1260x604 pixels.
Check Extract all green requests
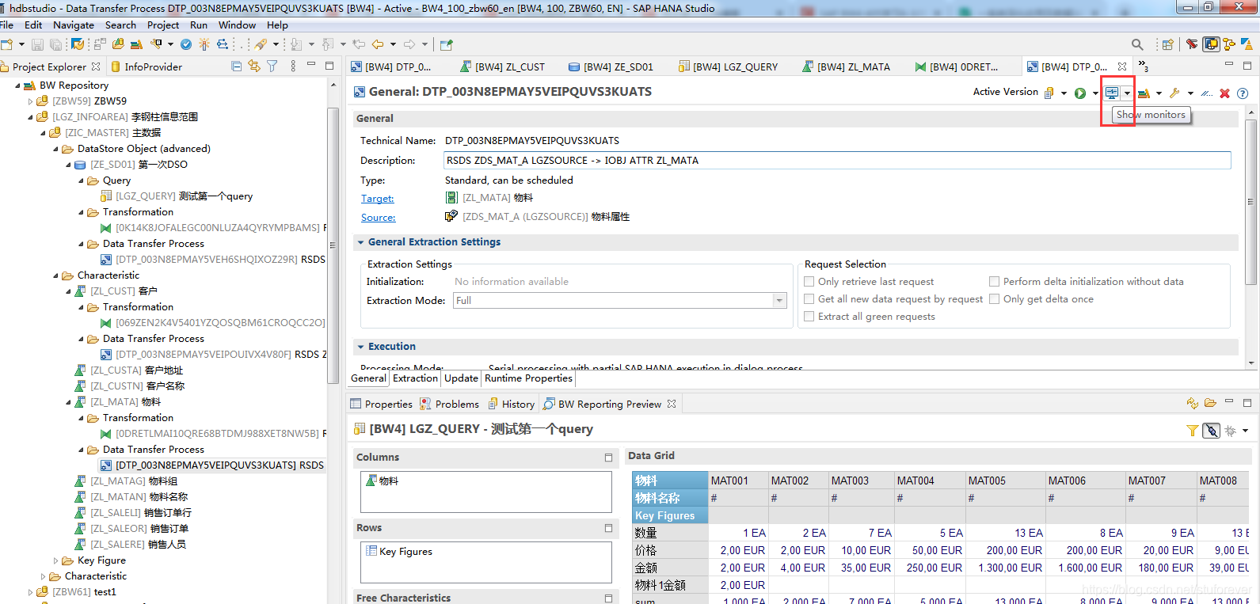tap(809, 317)
